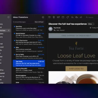Open the Best Buy clearance email
This screenshot has width=98, height=98.
click(x=29, y=28)
